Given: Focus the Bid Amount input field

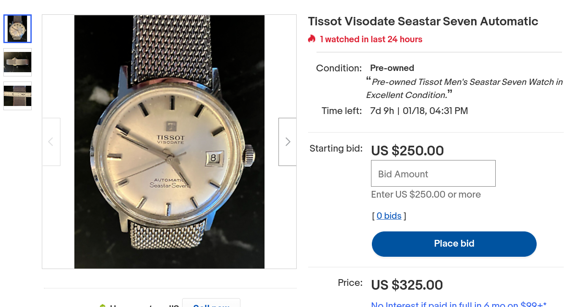Looking at the screenshot, I should coord(433,174).
